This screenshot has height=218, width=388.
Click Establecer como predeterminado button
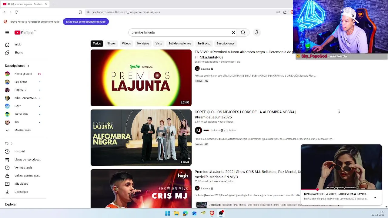86,22
